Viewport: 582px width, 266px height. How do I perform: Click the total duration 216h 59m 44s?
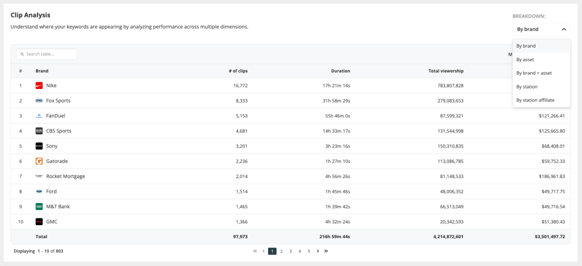click(x=334, y=237)
